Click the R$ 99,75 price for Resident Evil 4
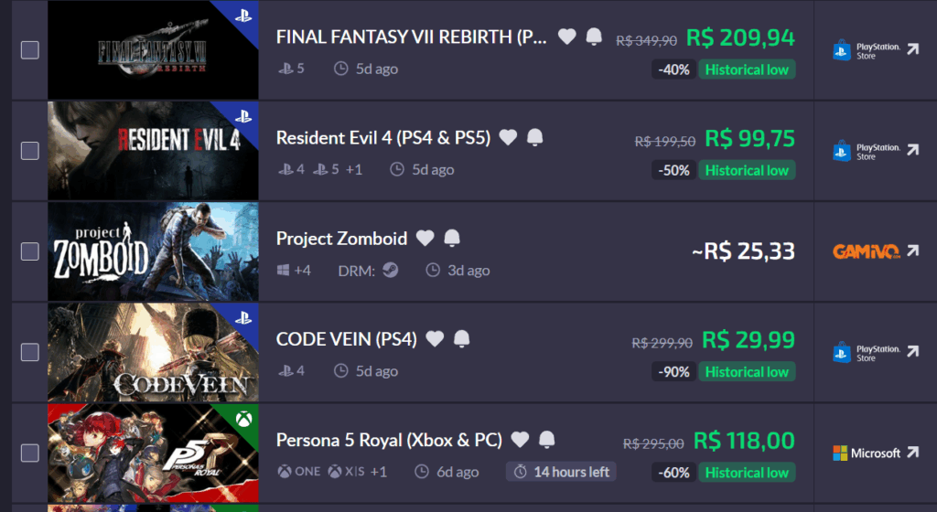The height and width of the screenshot is (512, 937). coord(749,139)
